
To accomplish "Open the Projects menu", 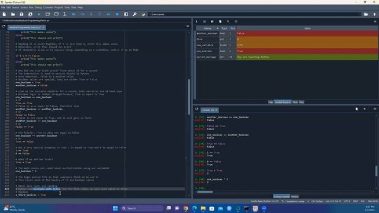I will (x=59, y=8).
